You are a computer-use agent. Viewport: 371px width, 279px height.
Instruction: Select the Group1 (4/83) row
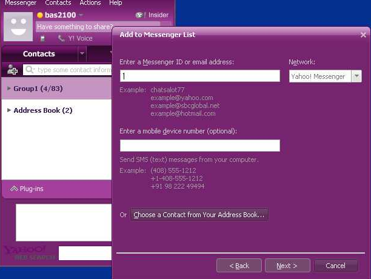click(x=56, y=89)
